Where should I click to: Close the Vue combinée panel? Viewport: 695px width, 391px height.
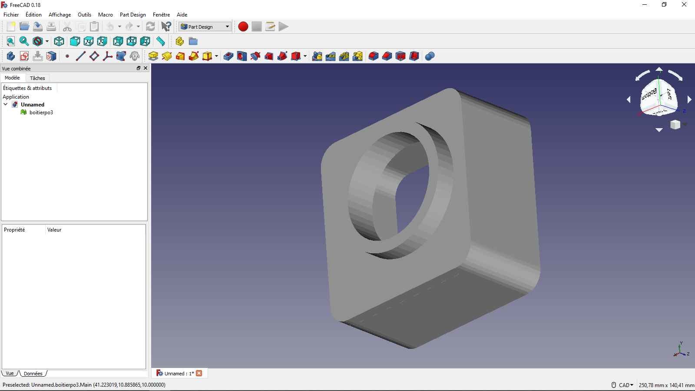tap(146, 68)
